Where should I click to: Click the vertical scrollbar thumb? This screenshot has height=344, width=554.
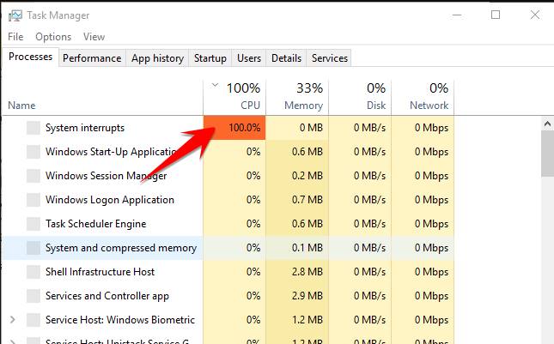546,154
